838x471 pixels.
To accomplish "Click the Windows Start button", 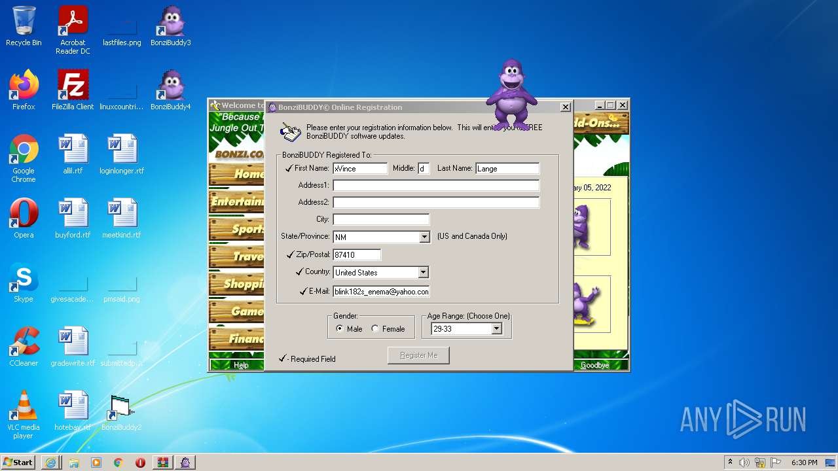I will click(18, 462).
